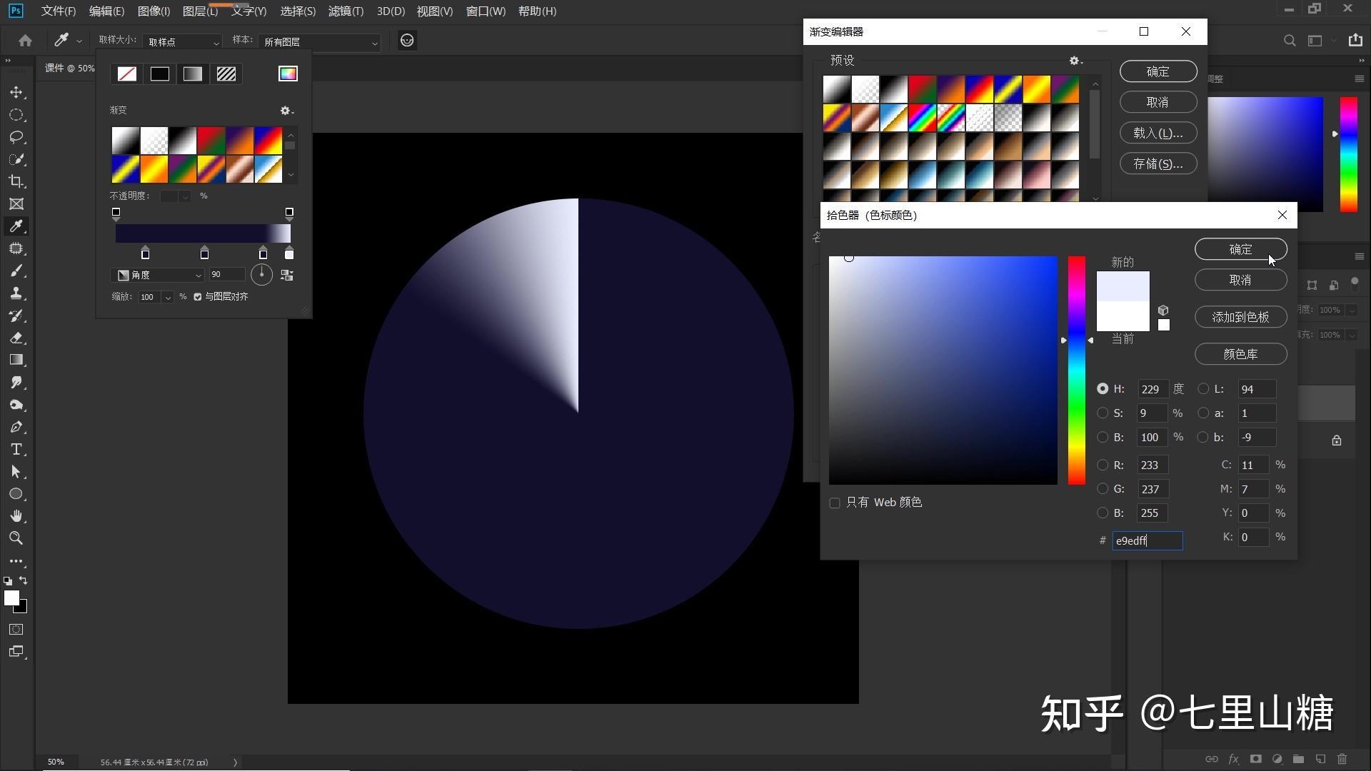1371x771 pixels.
Task: Select the Hand tool
Action: coord(16,516)
